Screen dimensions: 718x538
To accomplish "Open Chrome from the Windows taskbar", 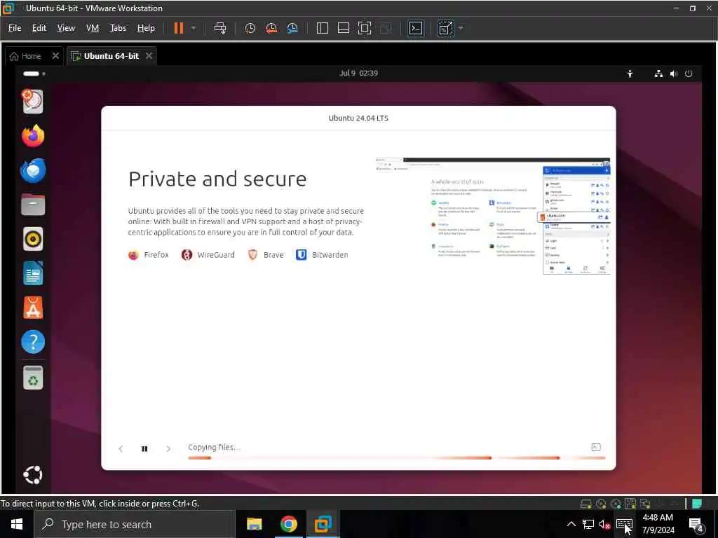I will 288,524.
